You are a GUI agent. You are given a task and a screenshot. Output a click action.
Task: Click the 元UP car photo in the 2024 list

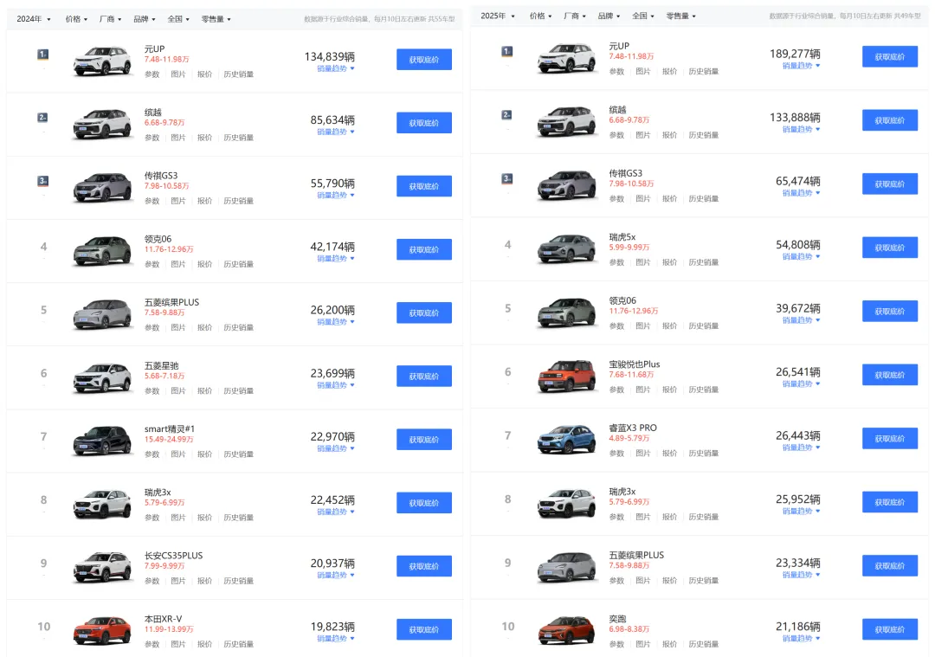click(101, 59)
